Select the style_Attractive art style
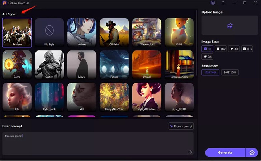 [147, 97]
